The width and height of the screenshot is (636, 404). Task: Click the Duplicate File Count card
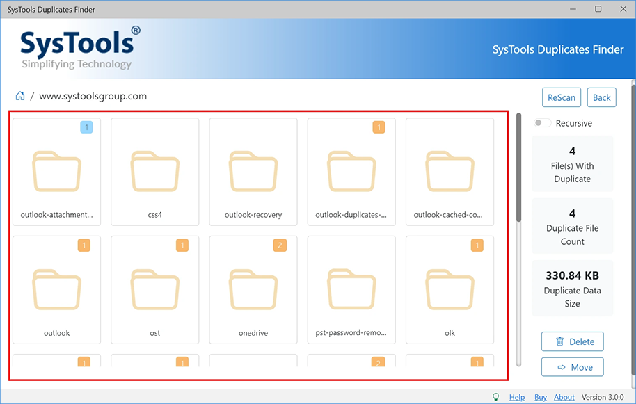pos(572,226)
